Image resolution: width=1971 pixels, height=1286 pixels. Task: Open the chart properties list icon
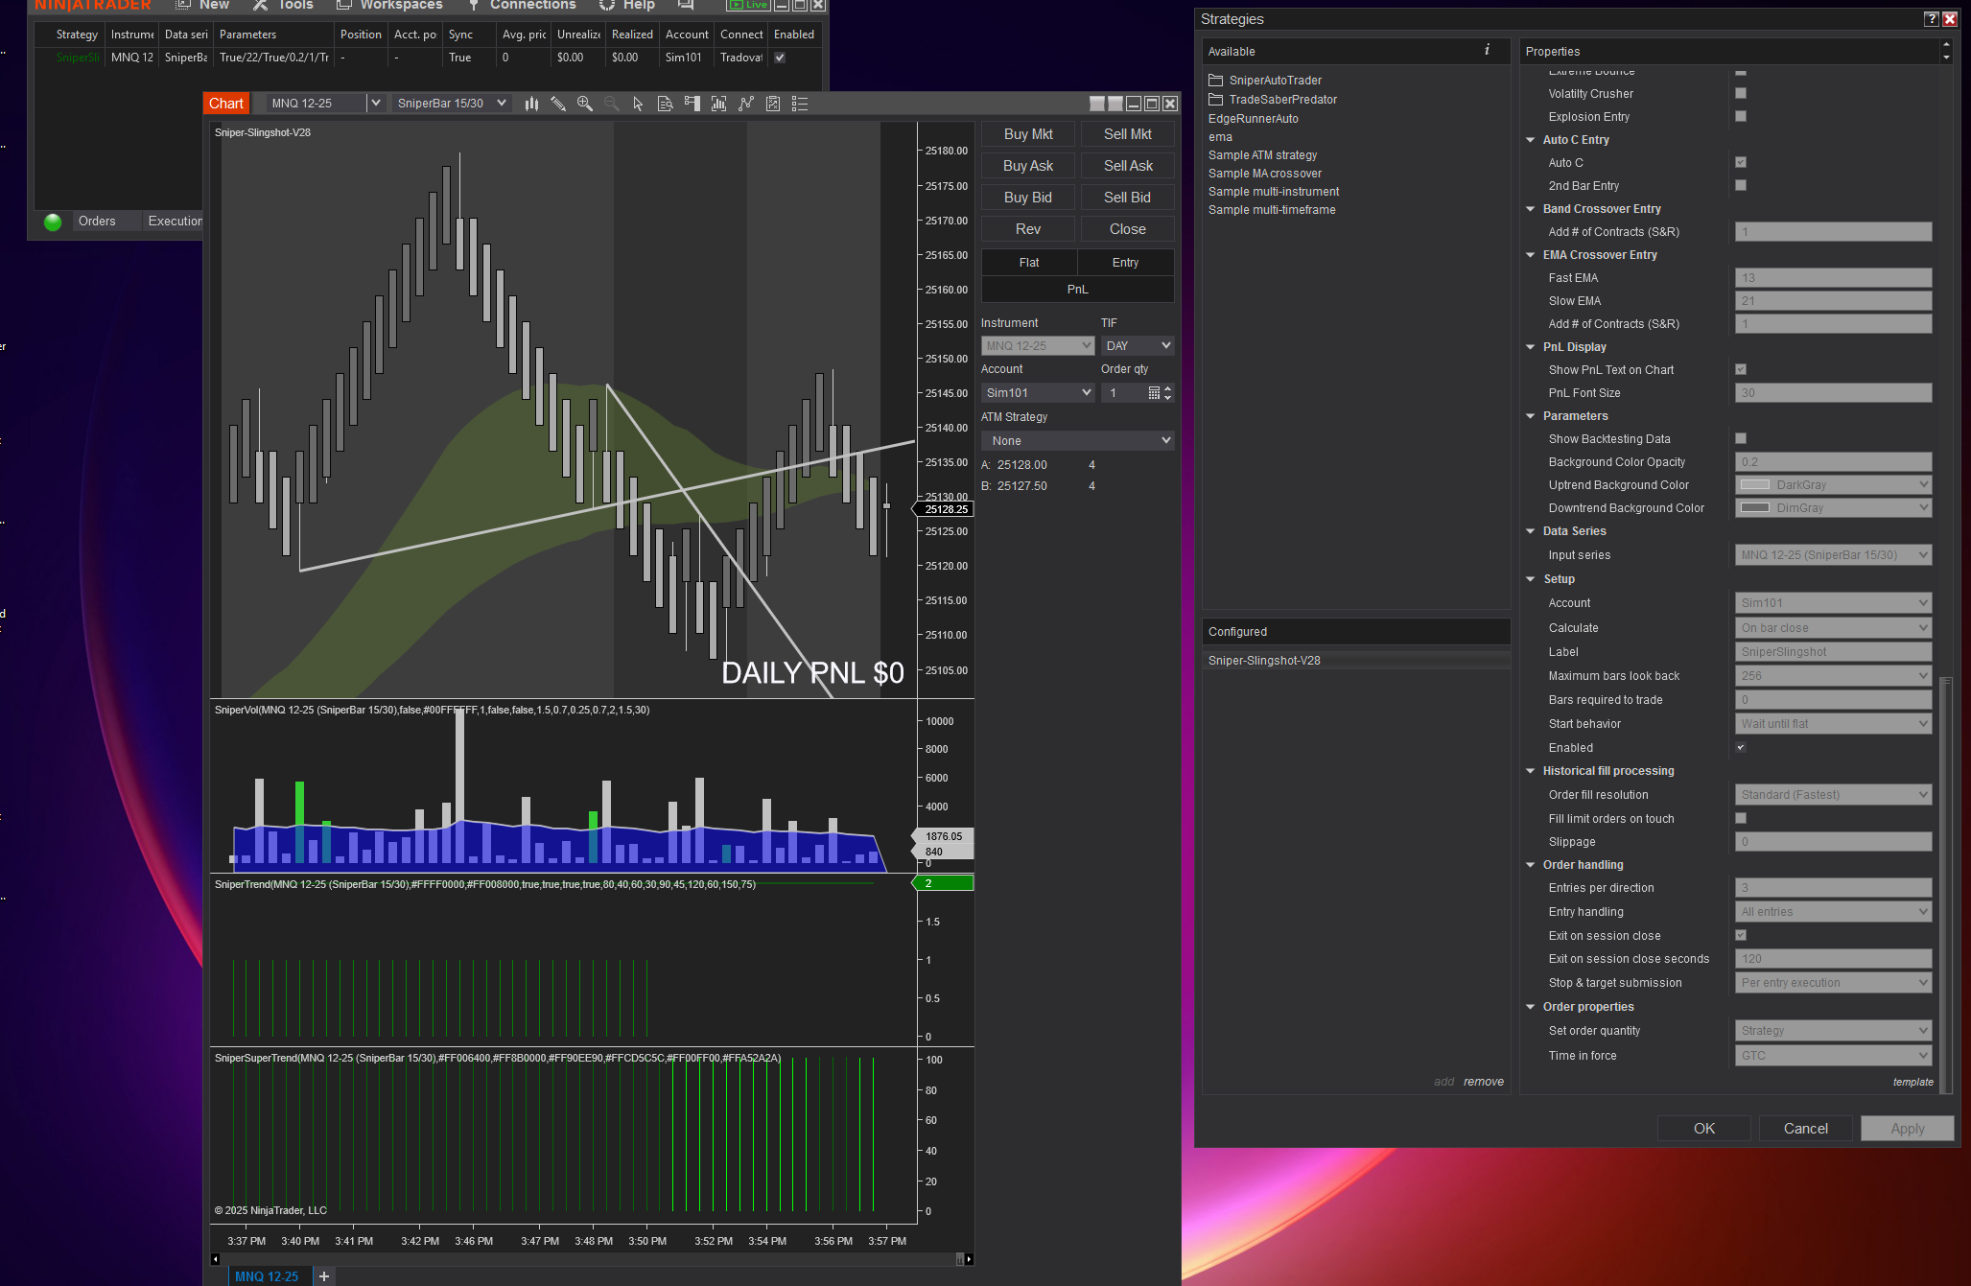pos(800,104)
